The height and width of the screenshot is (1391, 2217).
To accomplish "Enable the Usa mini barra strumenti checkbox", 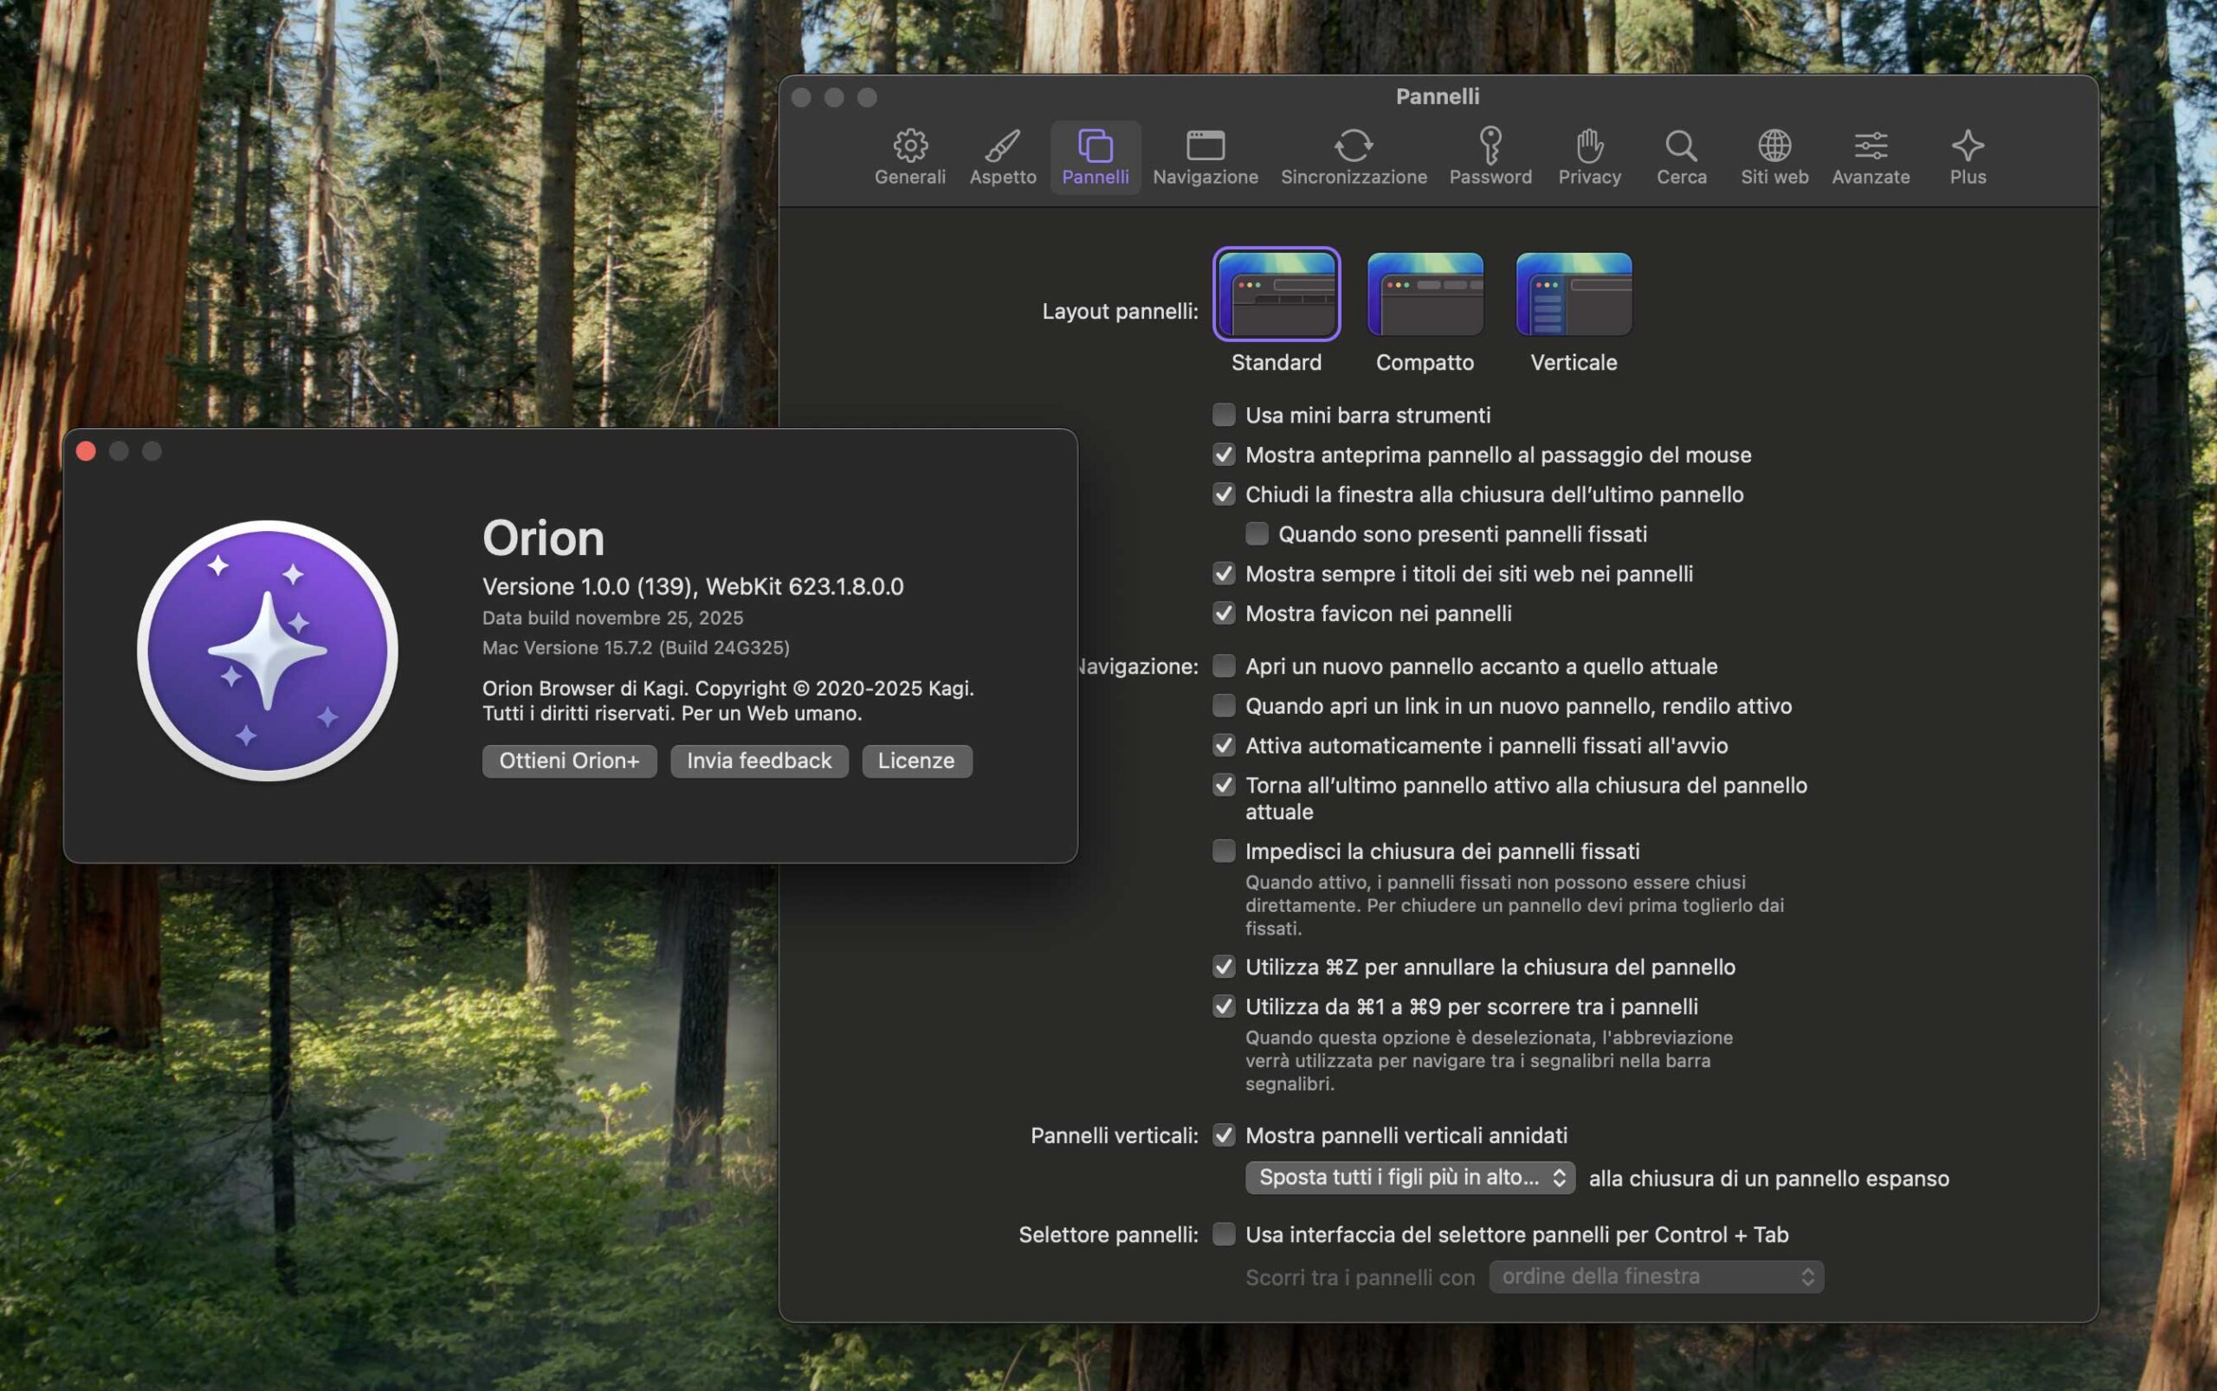I will 1224,415.
